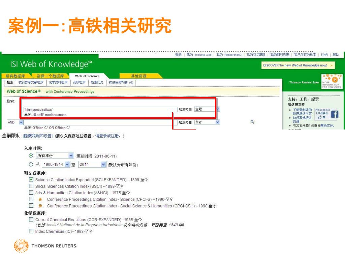Viewport: 345px width, 259px height.
Task: Open the 作者 search scope dropdown
Action: pos(207,122)
